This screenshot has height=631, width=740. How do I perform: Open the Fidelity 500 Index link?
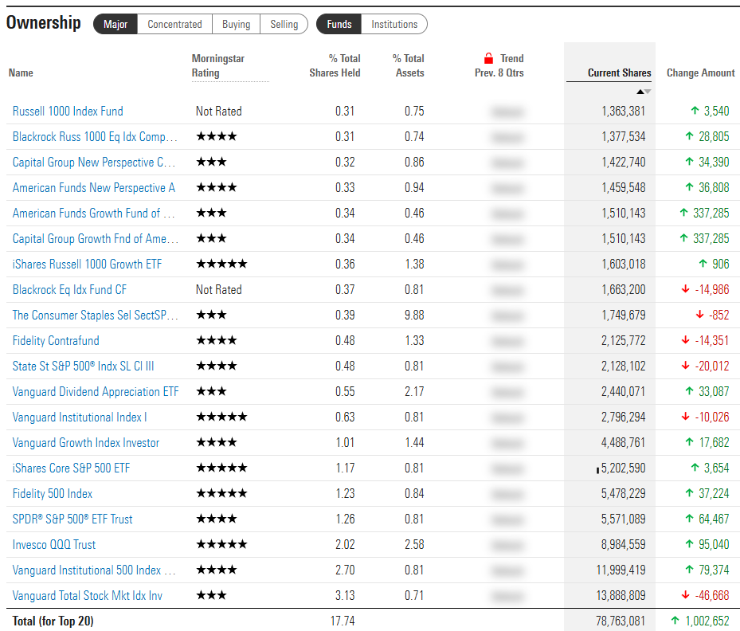point(53,494)
